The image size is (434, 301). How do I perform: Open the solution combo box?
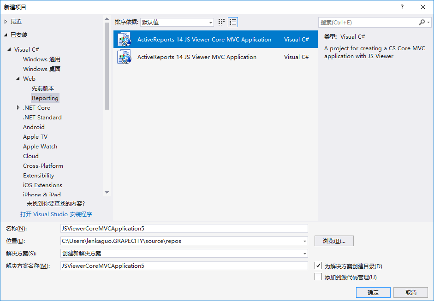[x=184, y=253]
